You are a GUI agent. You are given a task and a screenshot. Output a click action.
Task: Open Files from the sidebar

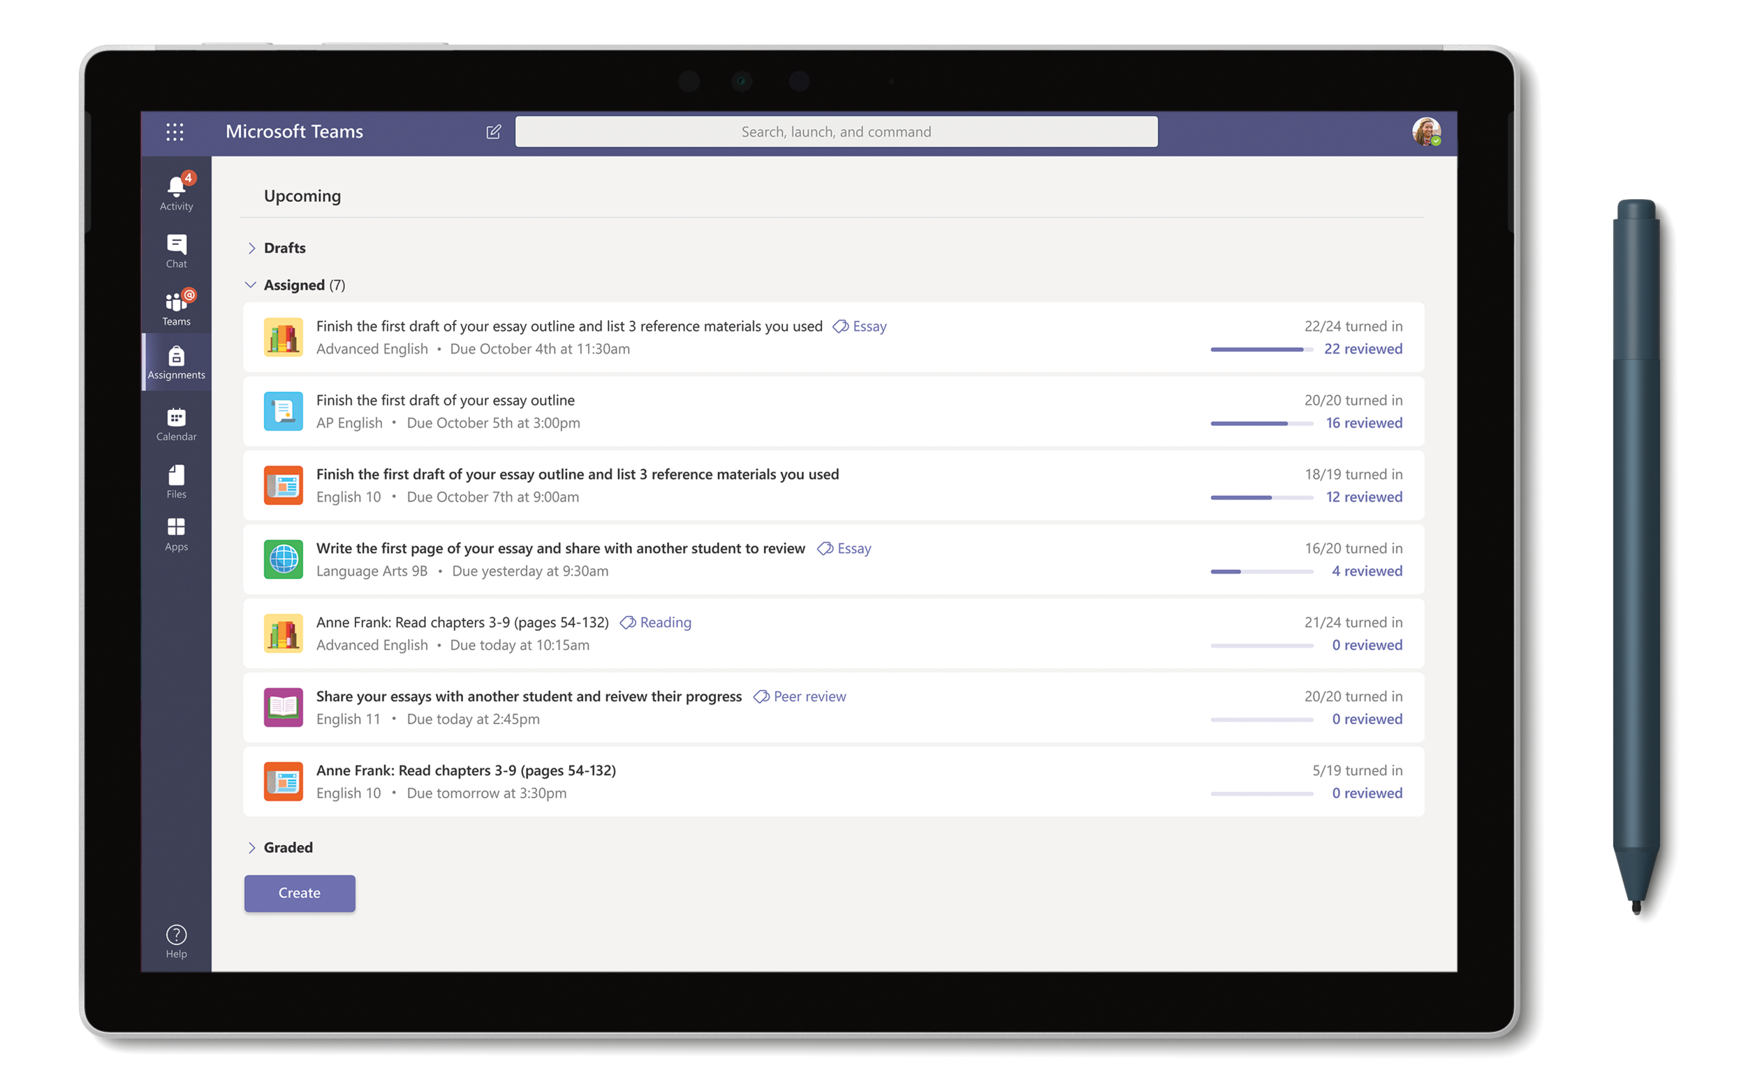pyautogui.click(x=176, y=482)
